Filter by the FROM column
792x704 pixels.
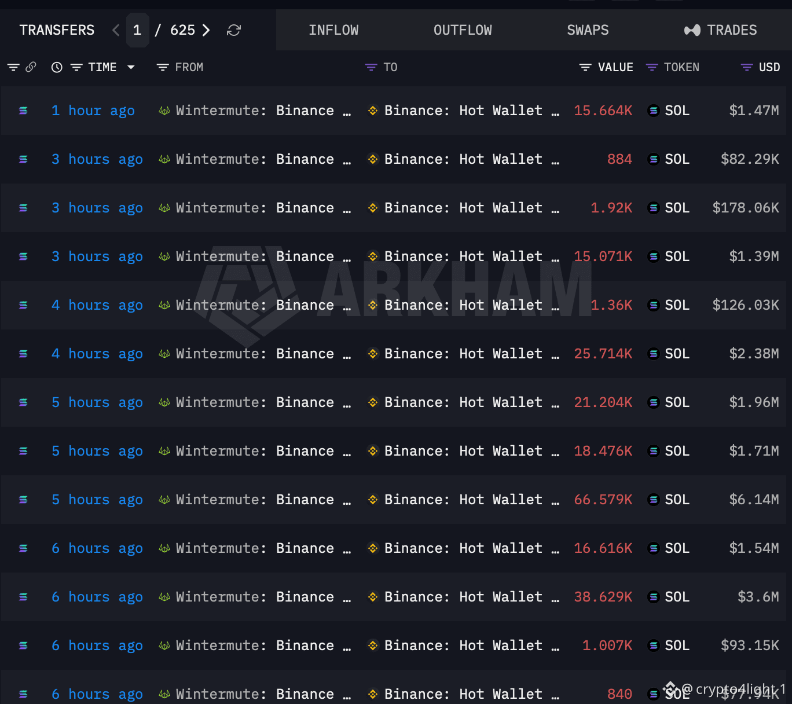point(163,67)
